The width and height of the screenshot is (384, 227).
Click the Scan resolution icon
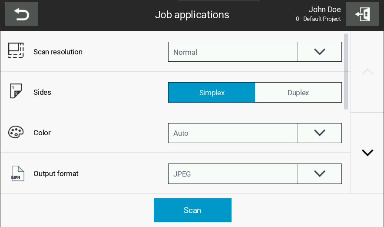(16, 50)
